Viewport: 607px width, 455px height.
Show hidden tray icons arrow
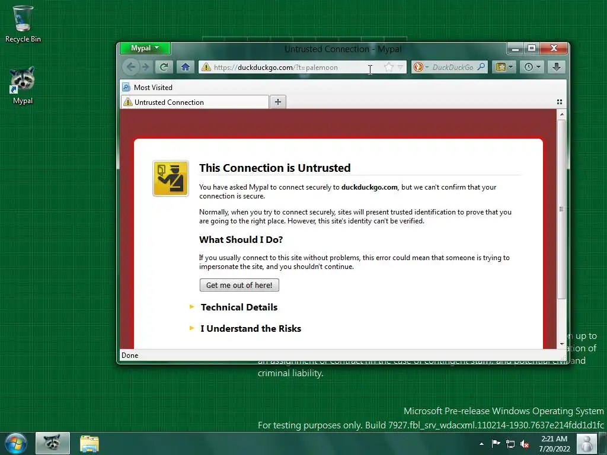click(481, 444)
